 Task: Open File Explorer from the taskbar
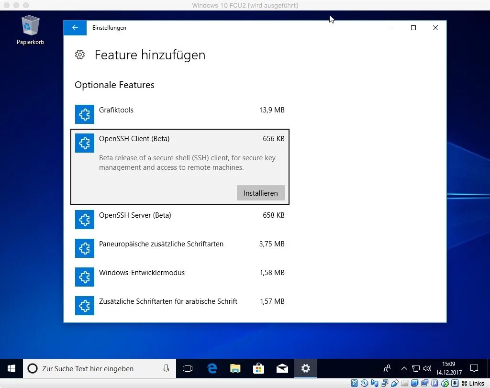235,369
